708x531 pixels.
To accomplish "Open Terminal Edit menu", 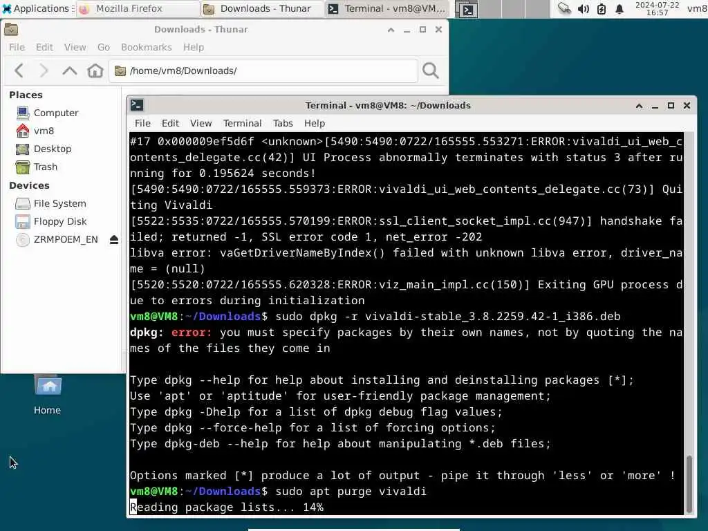I will 170,123.
